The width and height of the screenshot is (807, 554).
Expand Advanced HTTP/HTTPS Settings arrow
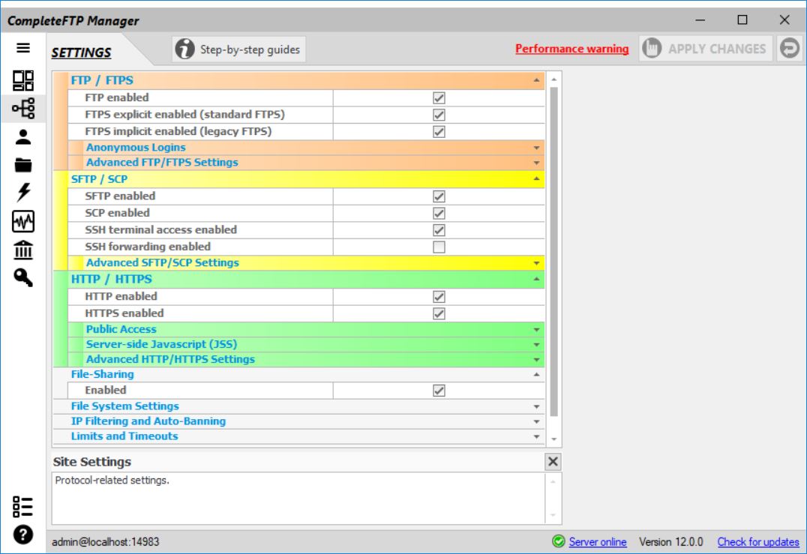(x=536, y=360)
